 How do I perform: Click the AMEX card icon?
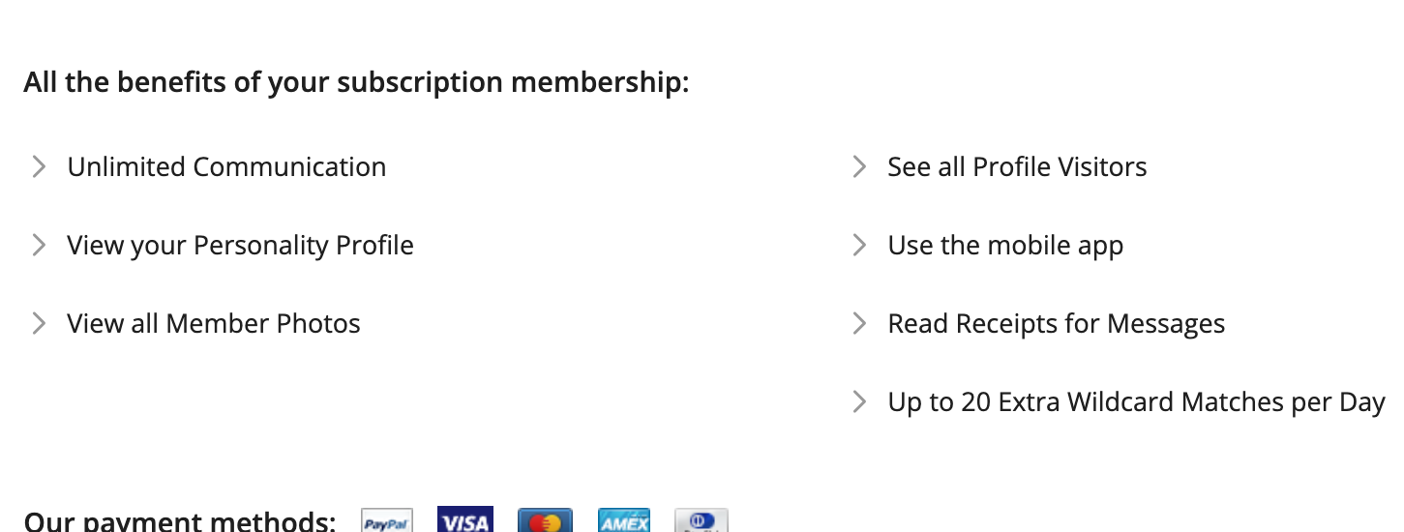pyautogui.click(x=624, y=521)
